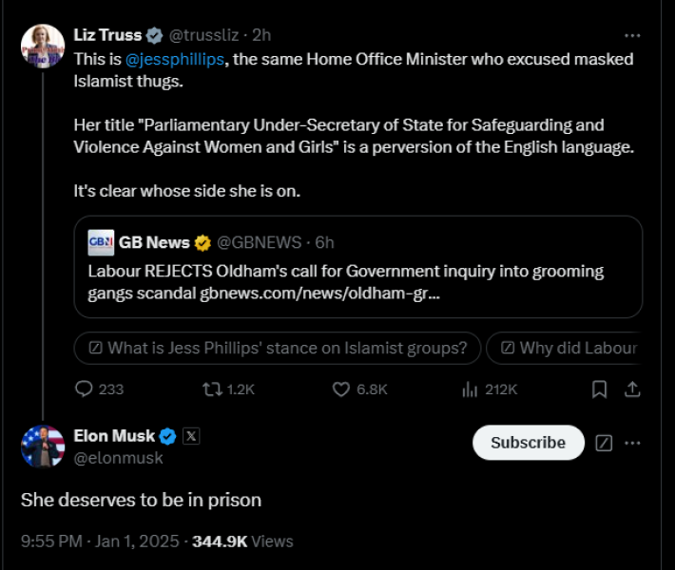Click Elon Musk's profile avatar
Screen dimensions: 675x570
click(x=43, y=446)
